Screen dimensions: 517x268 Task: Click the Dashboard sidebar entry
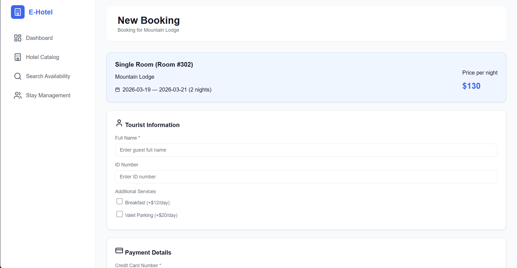(x=39, y=38)
